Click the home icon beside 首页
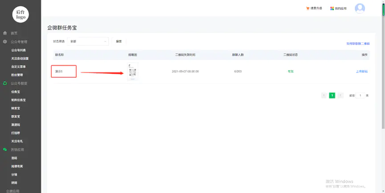The width and height of the screenshot is (385, 193). [5, 33]
